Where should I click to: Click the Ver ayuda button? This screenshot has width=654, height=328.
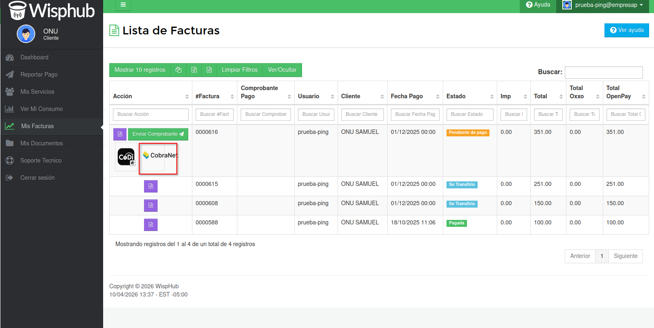pyautogui.click(x=627, y=30)
